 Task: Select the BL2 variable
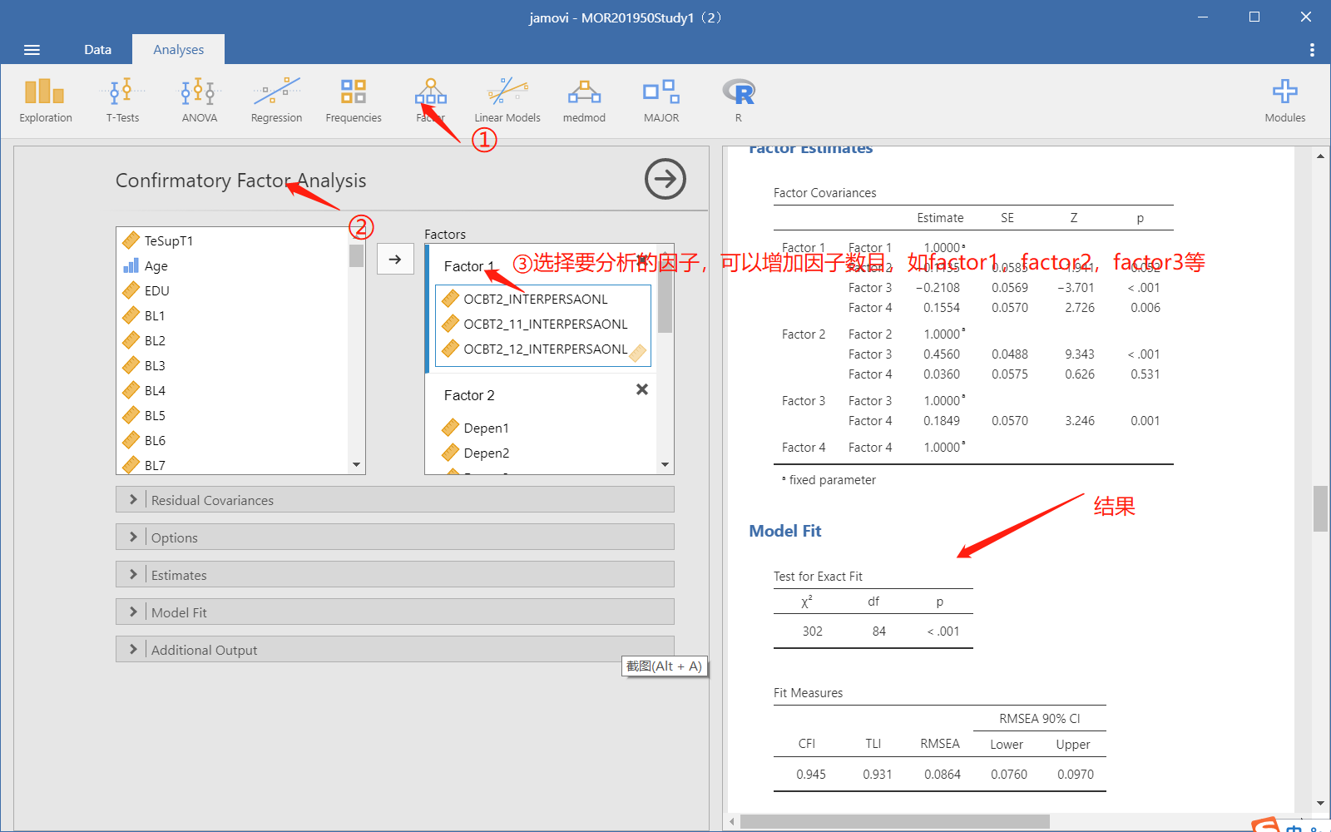pos(233,340)
